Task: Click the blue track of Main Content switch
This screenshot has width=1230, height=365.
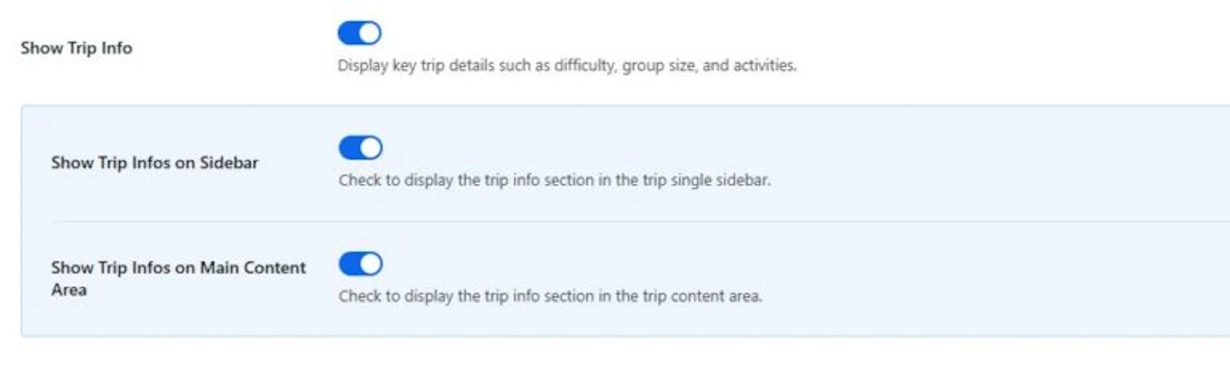Action: [x=349, y=264]
